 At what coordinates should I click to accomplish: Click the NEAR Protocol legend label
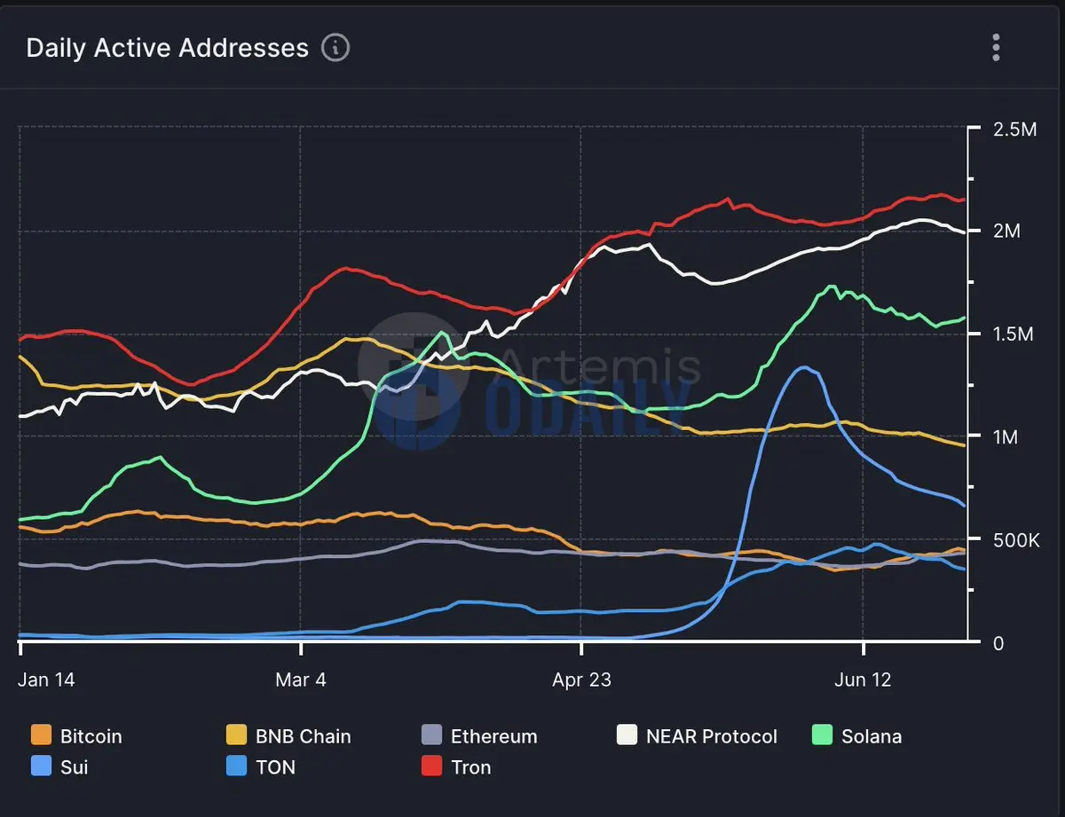coord(712,736)
